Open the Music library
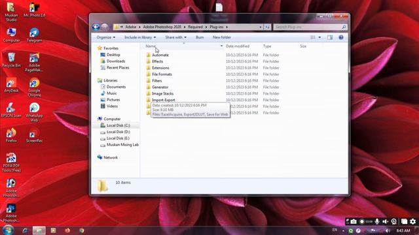Image resolution: width=419 pixels, height=235 pixels. point(111,93)
